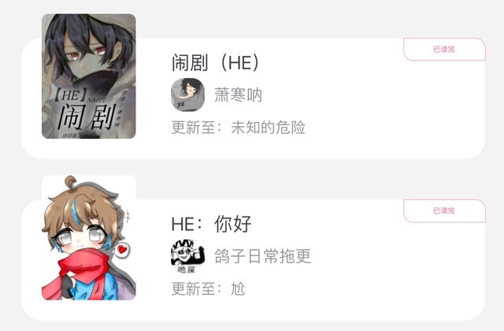This screenshot has height=331, width=504.
Task: View author name 鸽子日常拖更
Action: coord(262,256)
